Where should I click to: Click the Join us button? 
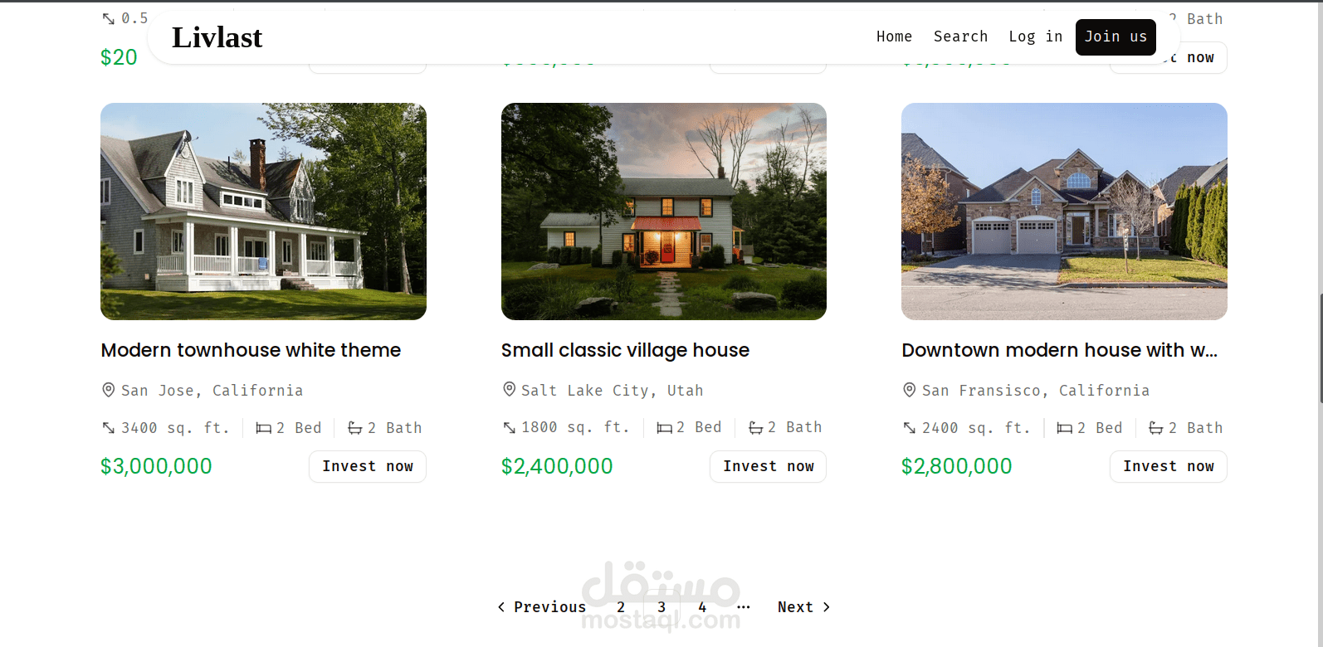pyautogui.click(x=1116, y=37)
